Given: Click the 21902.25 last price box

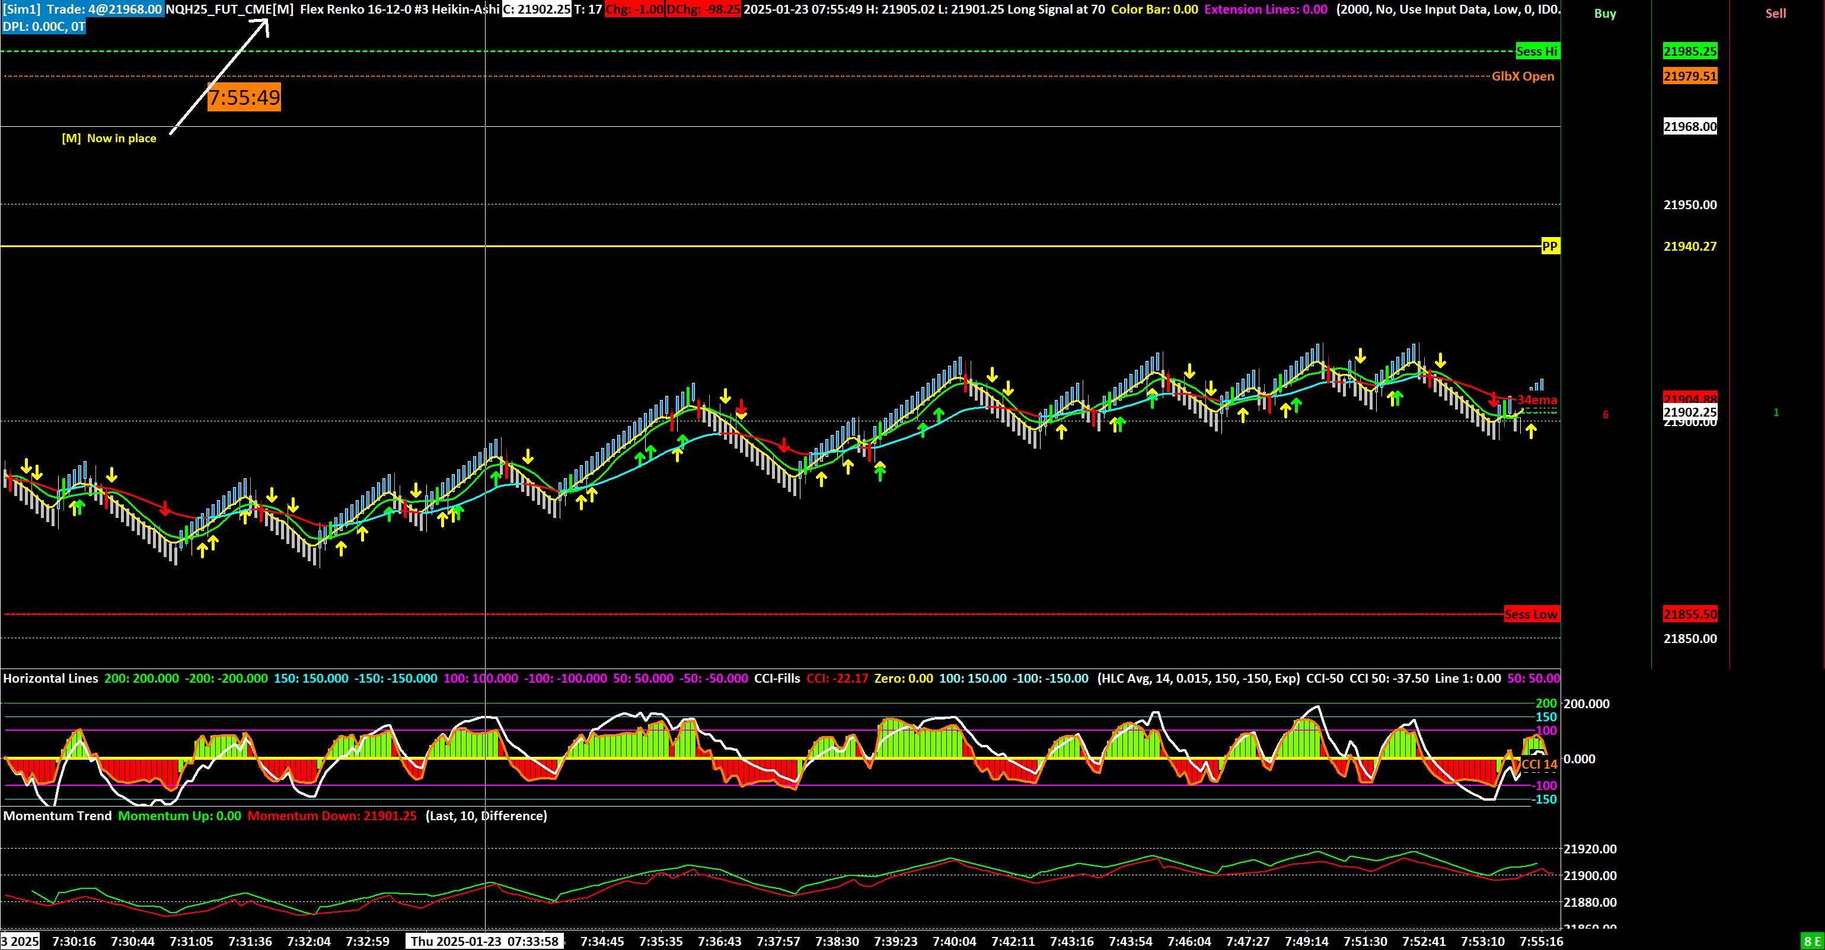Looking at the screenshot, I should [1690, 412].
